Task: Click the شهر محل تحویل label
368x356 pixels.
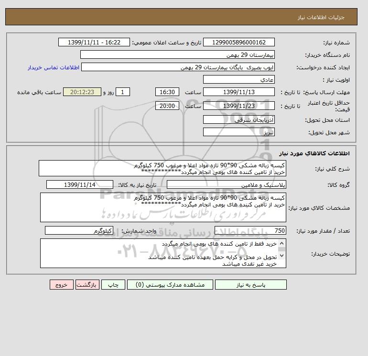Action: [329, 132]
